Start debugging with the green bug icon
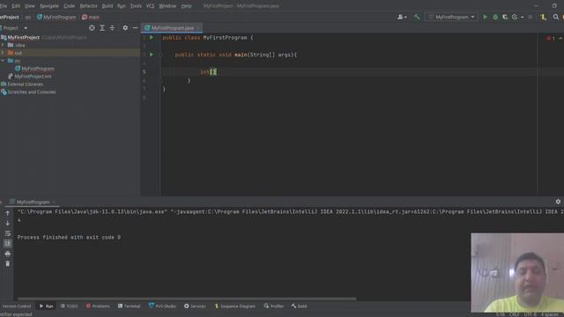The height and width of the screenshot is (317, 564). 495,17
